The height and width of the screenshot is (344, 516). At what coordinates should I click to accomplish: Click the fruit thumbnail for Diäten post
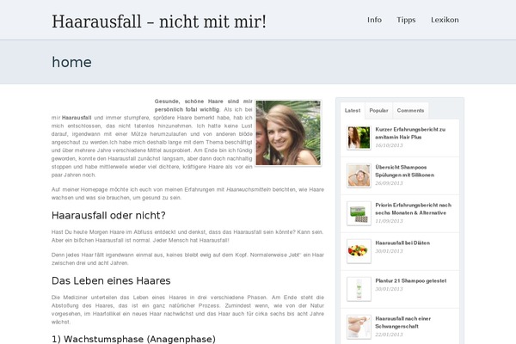(359, 251)
